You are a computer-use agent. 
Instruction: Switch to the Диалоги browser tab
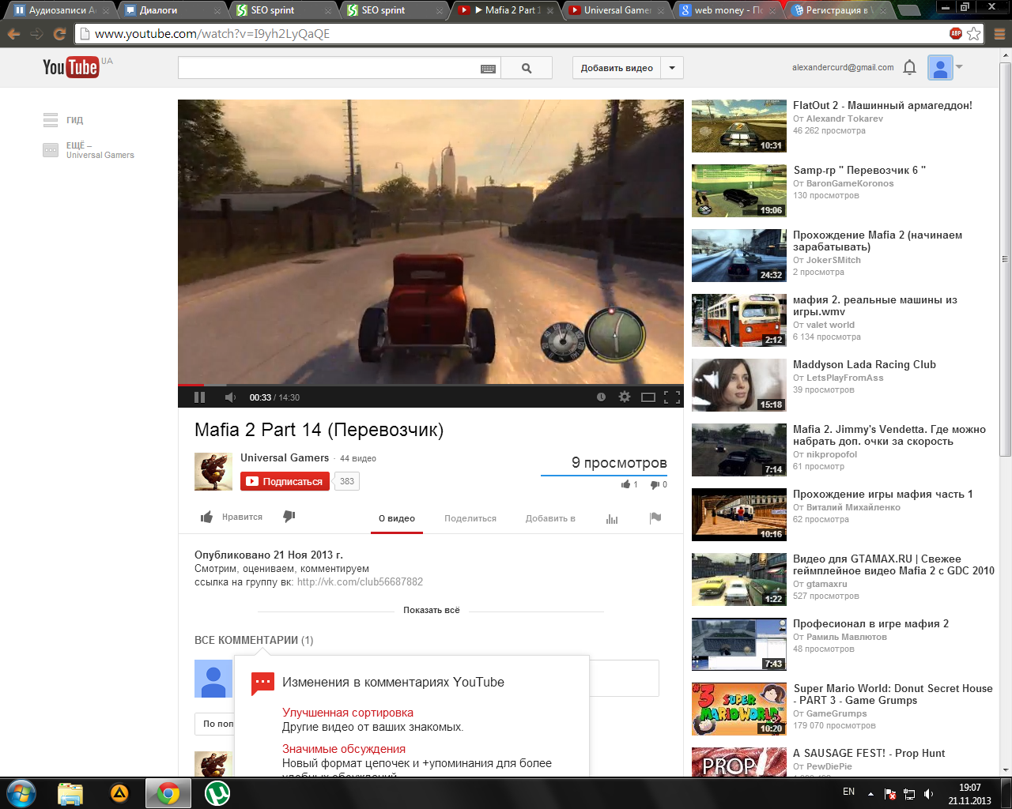pos(173,10)
